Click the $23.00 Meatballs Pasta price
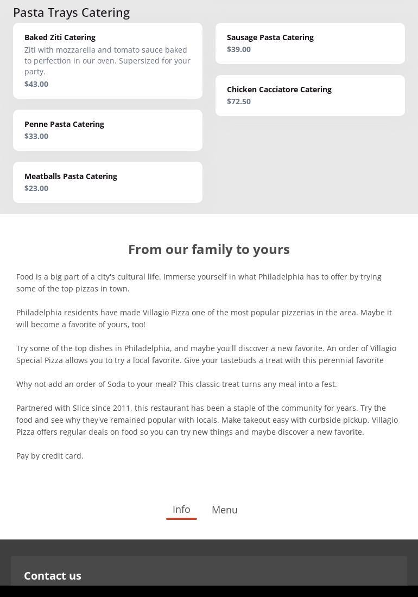 (36, 188)
